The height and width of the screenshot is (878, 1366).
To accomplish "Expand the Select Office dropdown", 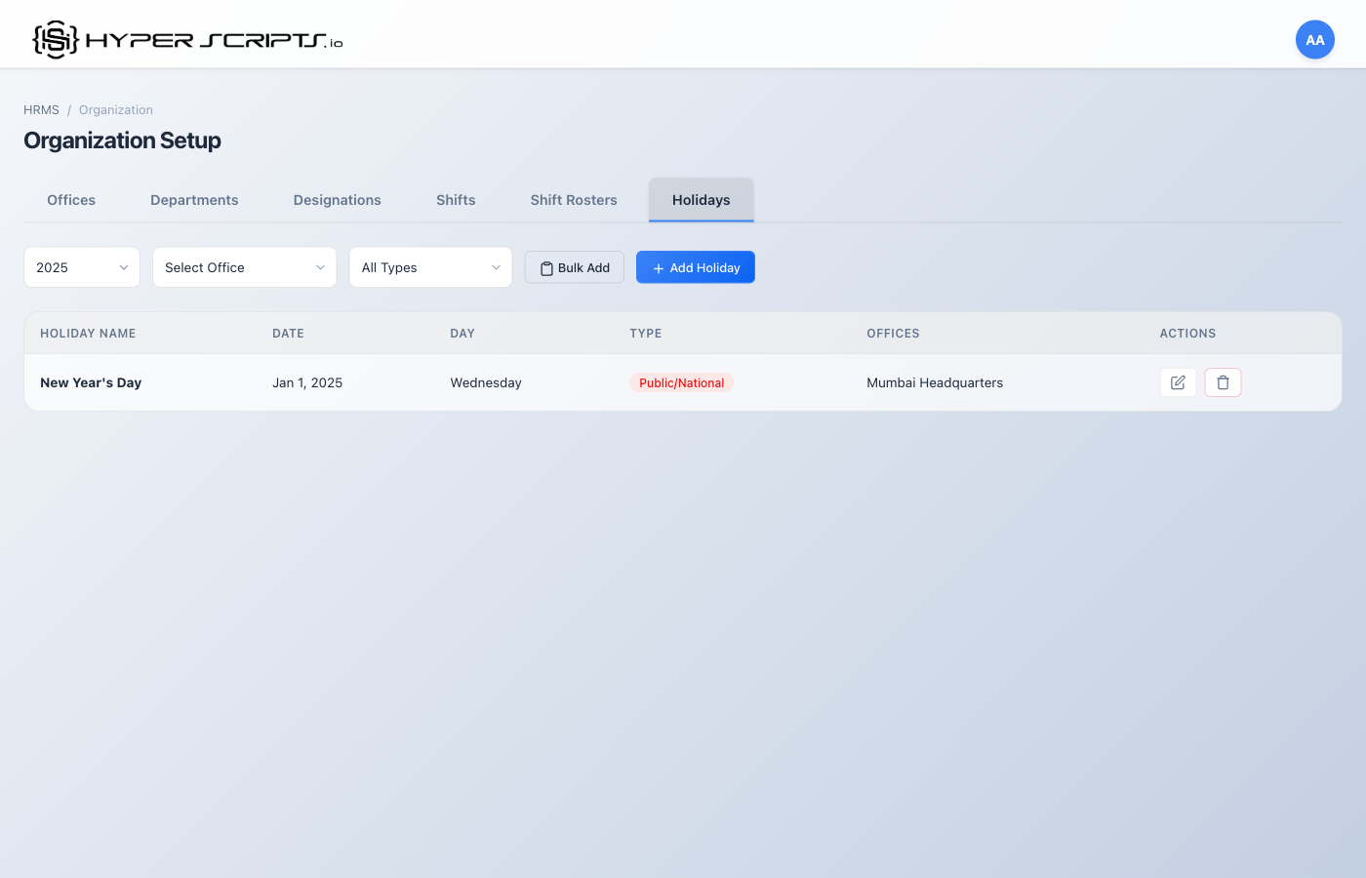I will click(x=244, y=267).
